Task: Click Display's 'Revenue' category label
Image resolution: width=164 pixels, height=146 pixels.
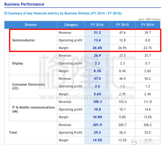Action: tap(65, 56)
